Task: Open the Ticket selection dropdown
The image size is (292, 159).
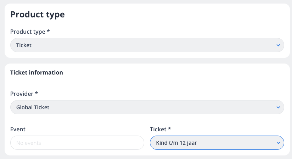Action: 217,143
